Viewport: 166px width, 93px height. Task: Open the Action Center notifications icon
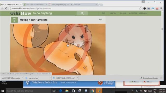pos(146,91)
